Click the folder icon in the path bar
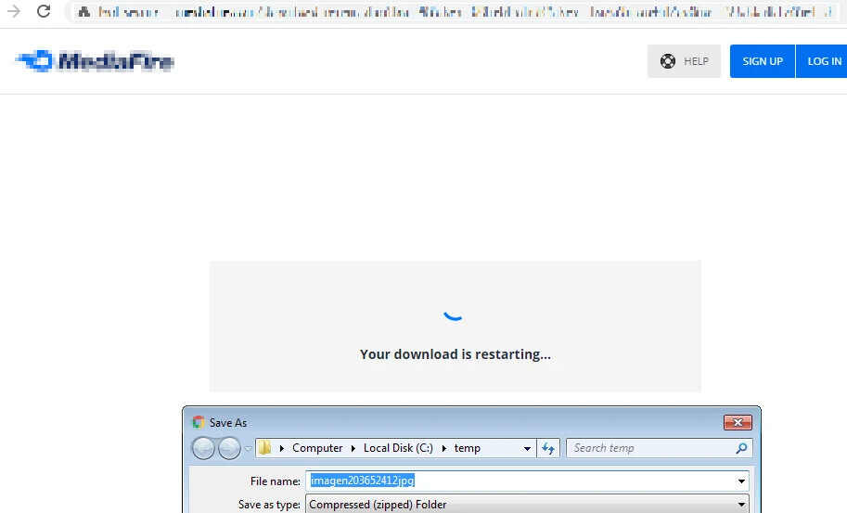 tap(264, 448)
